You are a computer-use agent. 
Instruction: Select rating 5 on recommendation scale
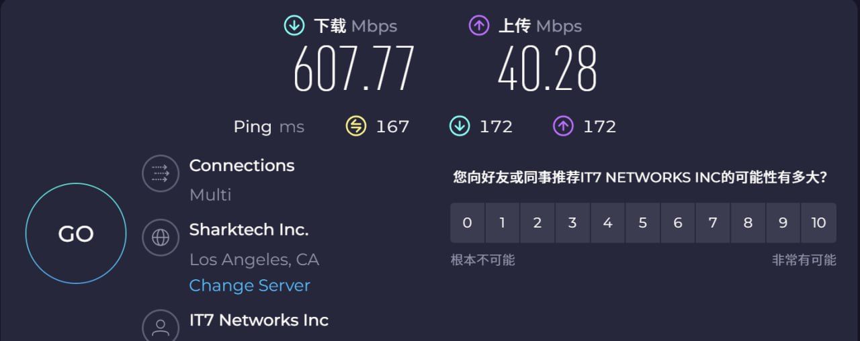tap(643, 223)
